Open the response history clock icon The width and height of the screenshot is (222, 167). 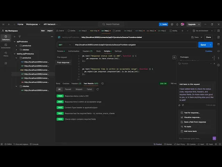coord(102,83)
